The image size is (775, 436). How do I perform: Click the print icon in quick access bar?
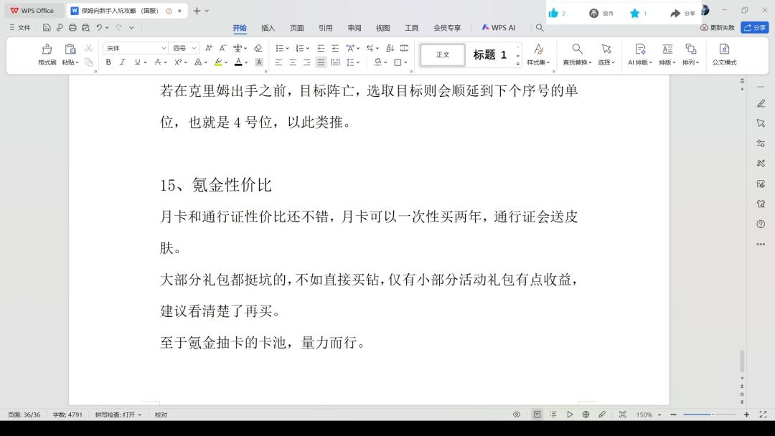click(72, 28)
